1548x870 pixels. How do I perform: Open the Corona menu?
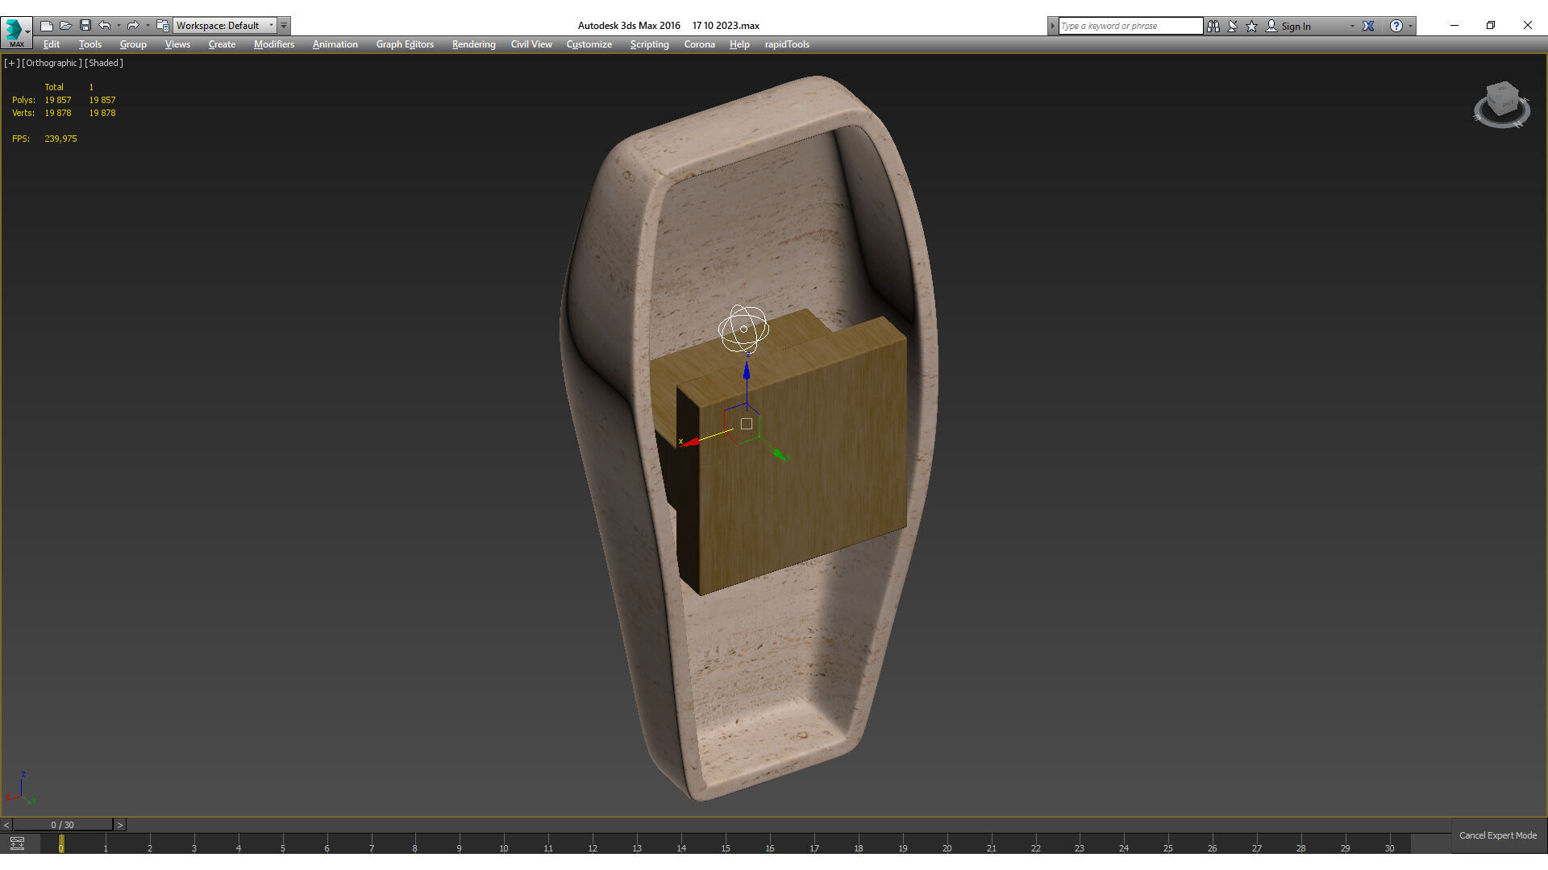point(700,44)
